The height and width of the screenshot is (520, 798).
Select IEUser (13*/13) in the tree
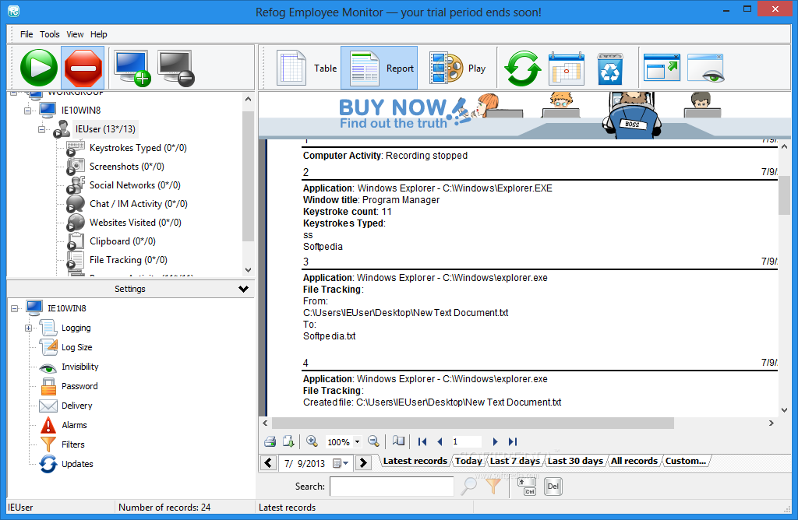pyautogui.click(x=105, y=129)
